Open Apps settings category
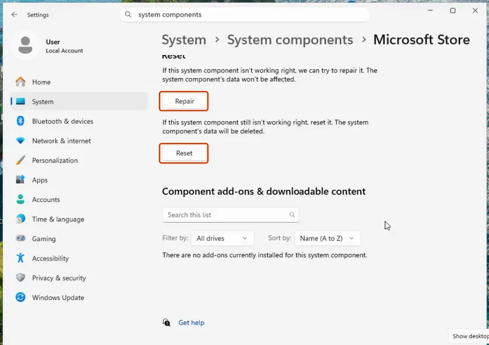The height and width of the screenshot is (345, 489). [x=40, y=180]
